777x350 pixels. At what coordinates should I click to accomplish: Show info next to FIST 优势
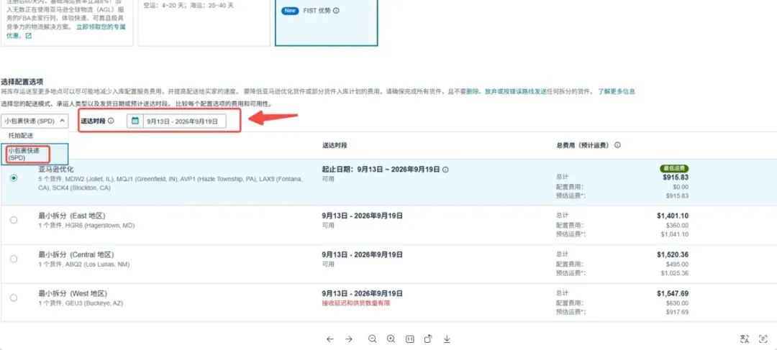(x=337, y=10)
